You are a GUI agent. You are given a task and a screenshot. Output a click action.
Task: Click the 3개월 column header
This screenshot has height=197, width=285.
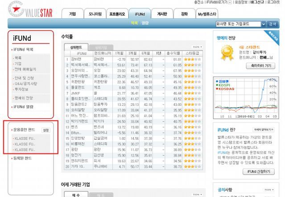pos(132,53)
